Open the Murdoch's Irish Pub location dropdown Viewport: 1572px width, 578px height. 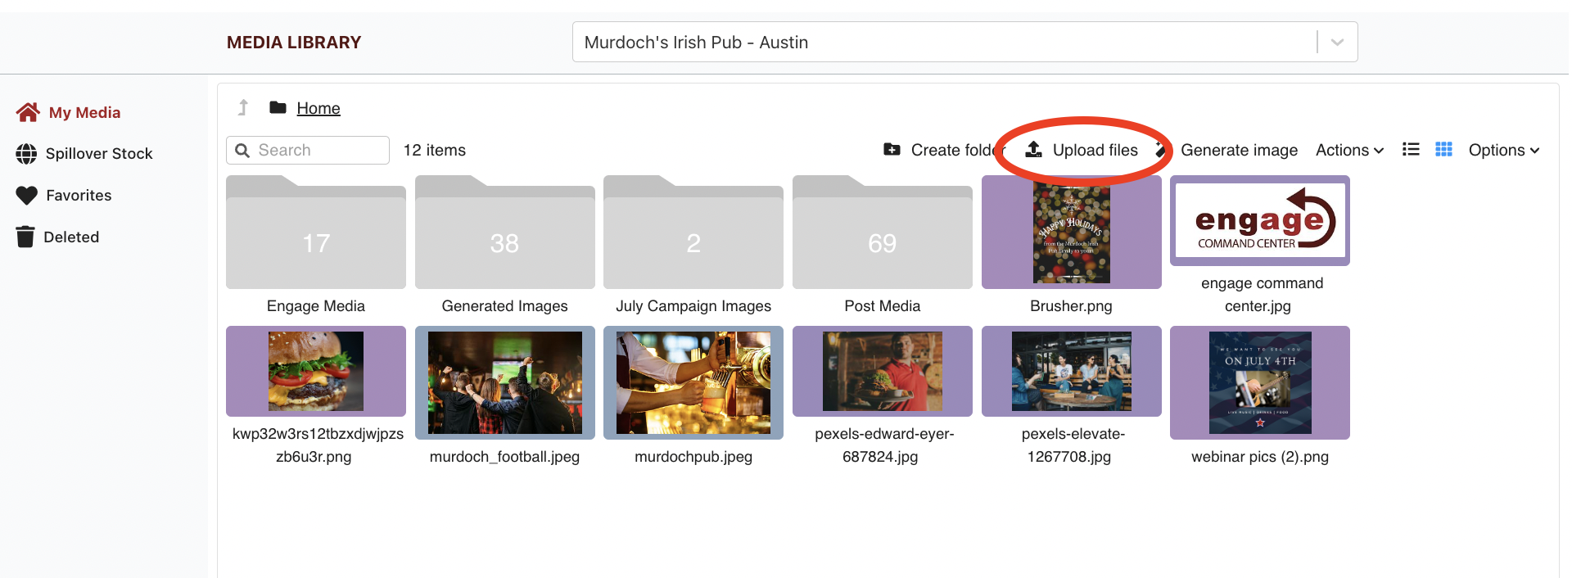[x=1337, y=43]
